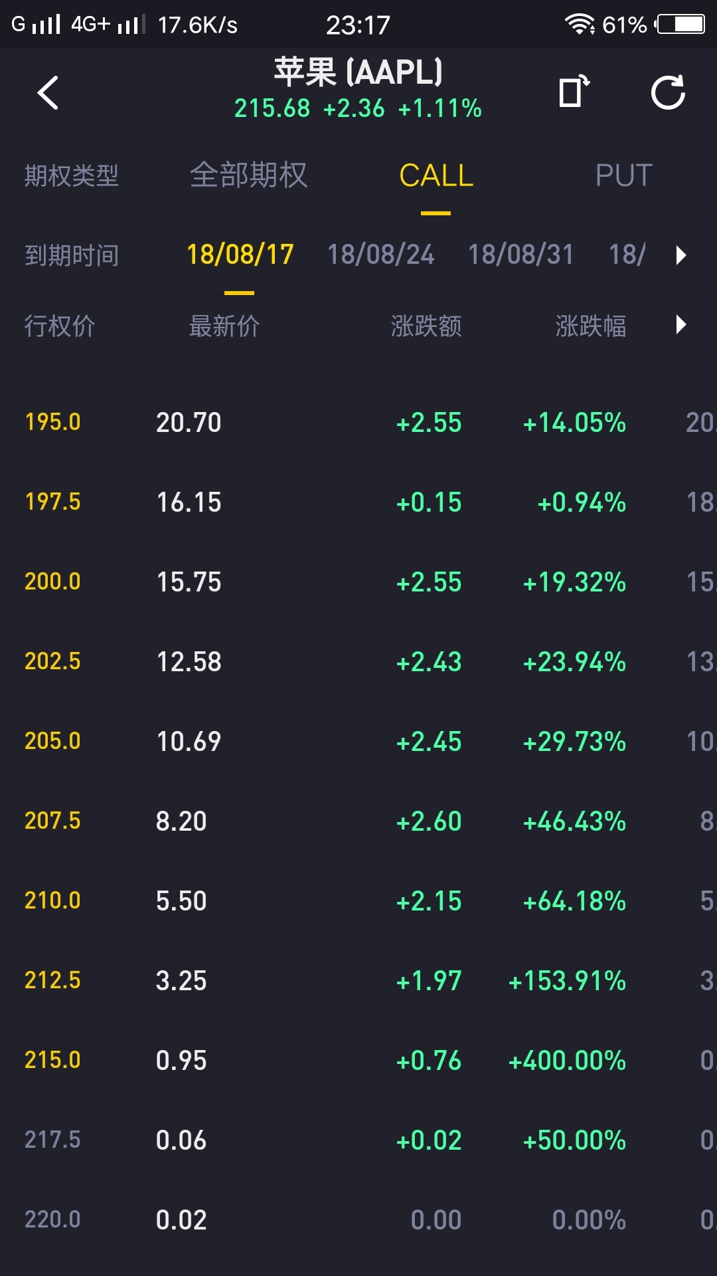The height and width of the screenshot is (1276, 717).
Task: Tap the +29.73% change percentage
Action: coord(575,742)
